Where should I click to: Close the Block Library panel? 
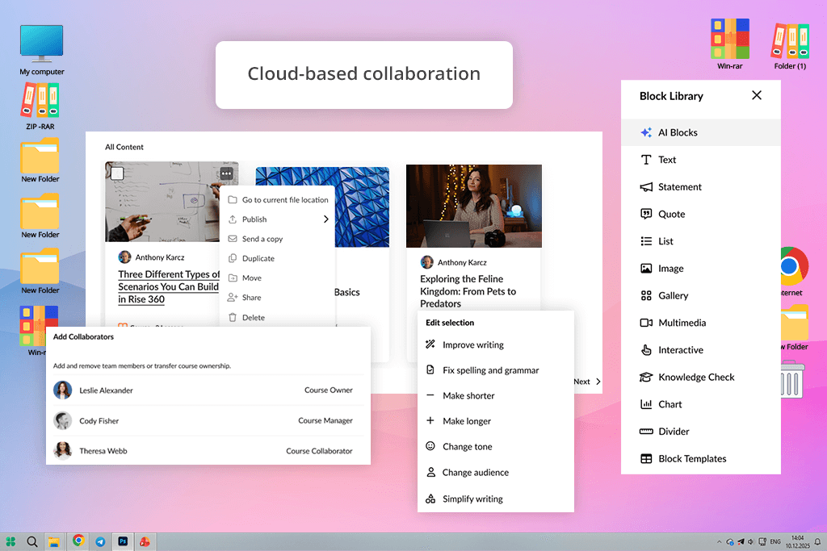tap(756, 95)
